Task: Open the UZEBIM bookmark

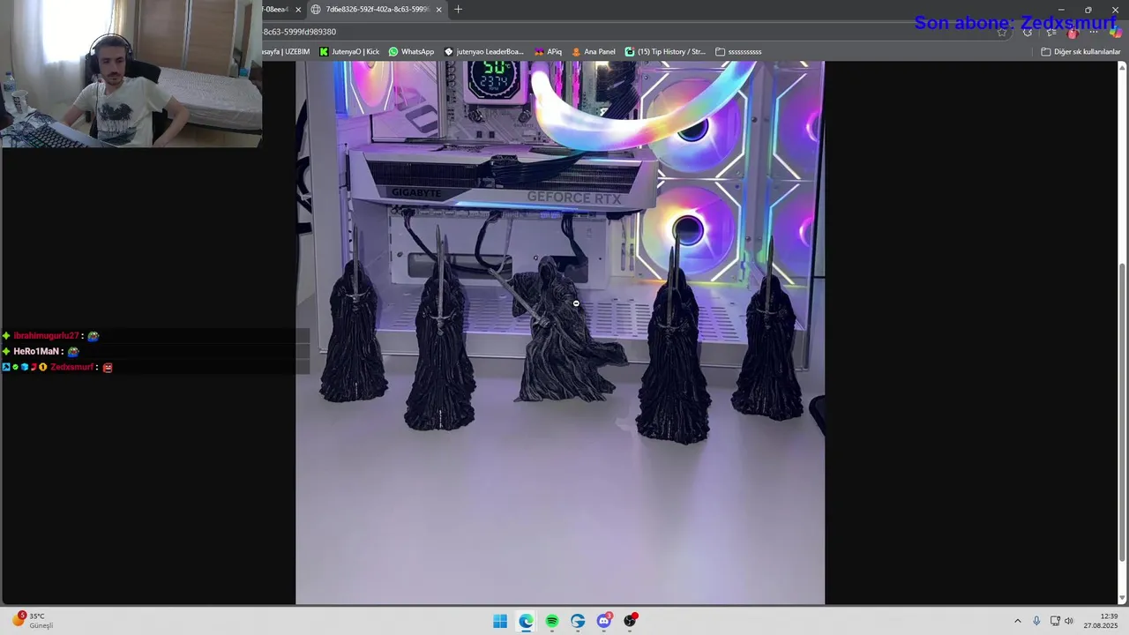Action: [x=287, y=52]
